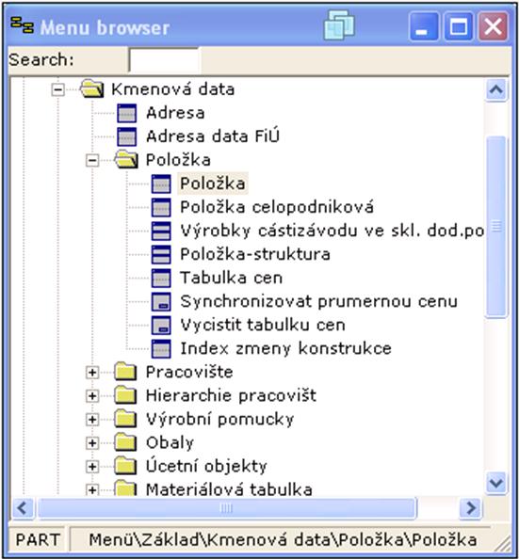
Task: Click the Položka celopodniková form icon
Action: tap(161, 207)
